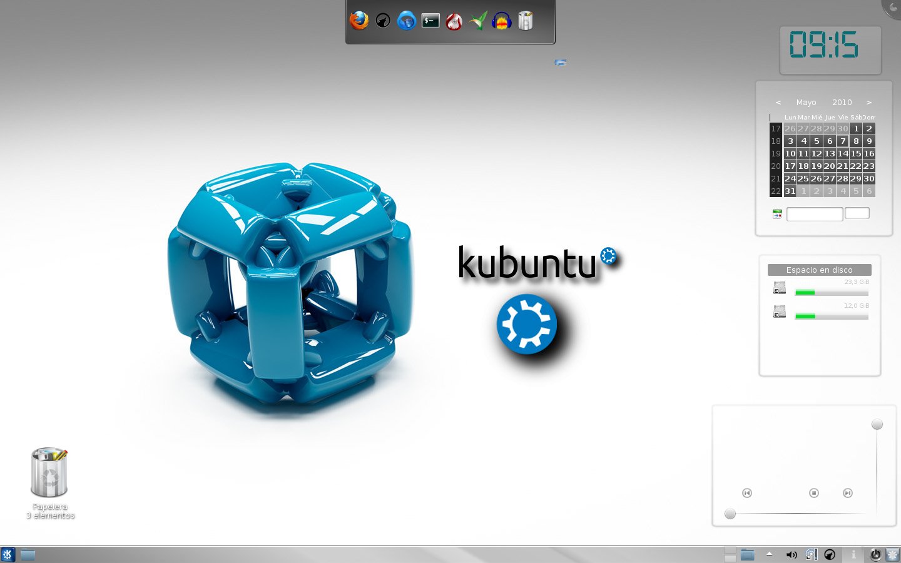Click the 23,3 GiB disk icon
This screenshot has width=901, height=563.
click(x=780, y=288)
